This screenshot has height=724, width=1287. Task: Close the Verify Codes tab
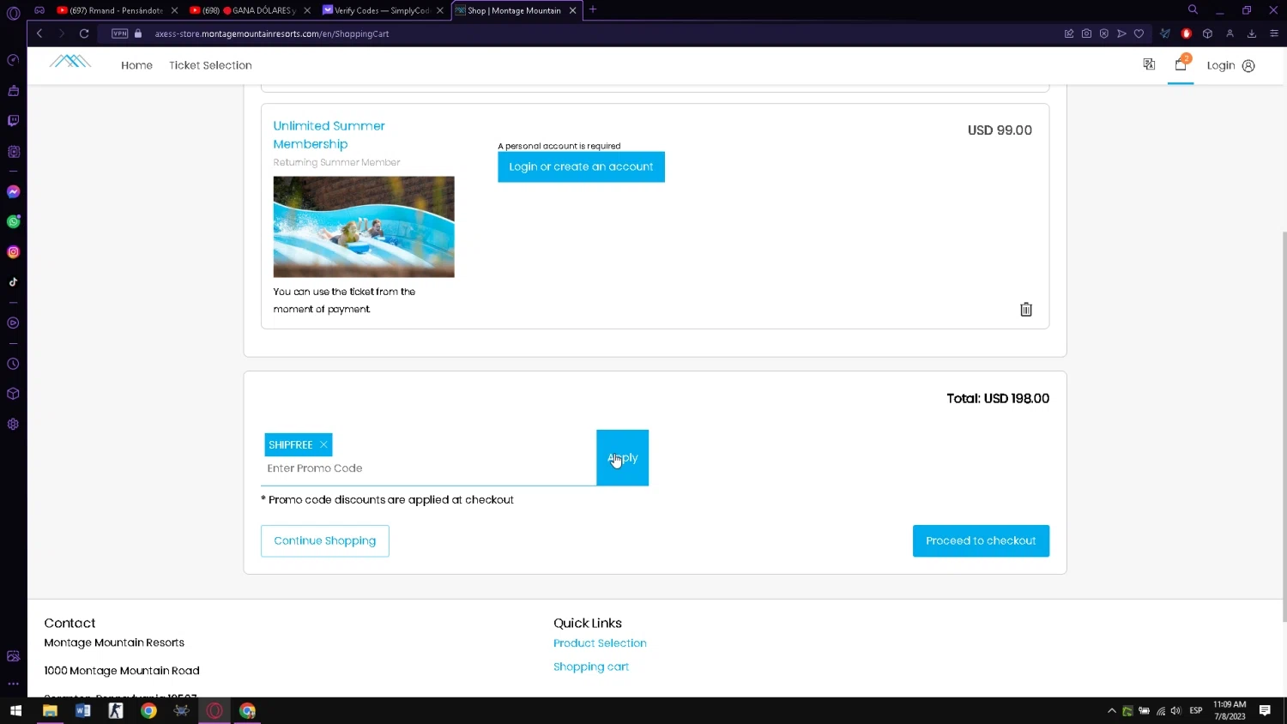[440, 10]
